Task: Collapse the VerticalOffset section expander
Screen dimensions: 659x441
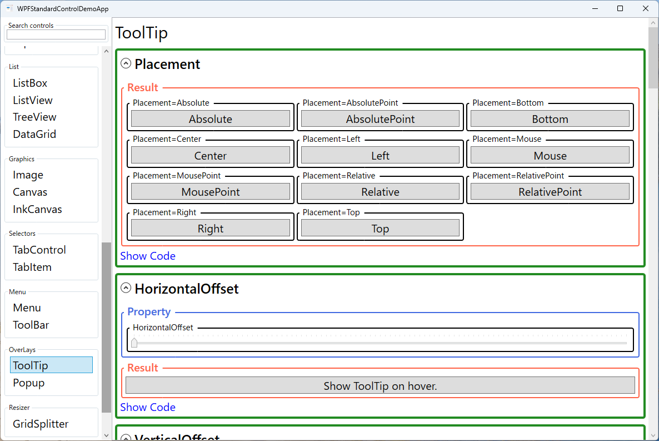Action: (126, 437)
